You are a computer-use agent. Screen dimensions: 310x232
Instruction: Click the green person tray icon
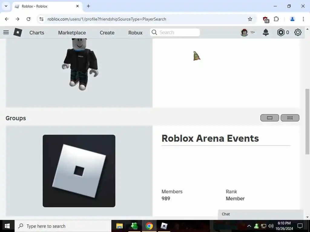(256, 226)
